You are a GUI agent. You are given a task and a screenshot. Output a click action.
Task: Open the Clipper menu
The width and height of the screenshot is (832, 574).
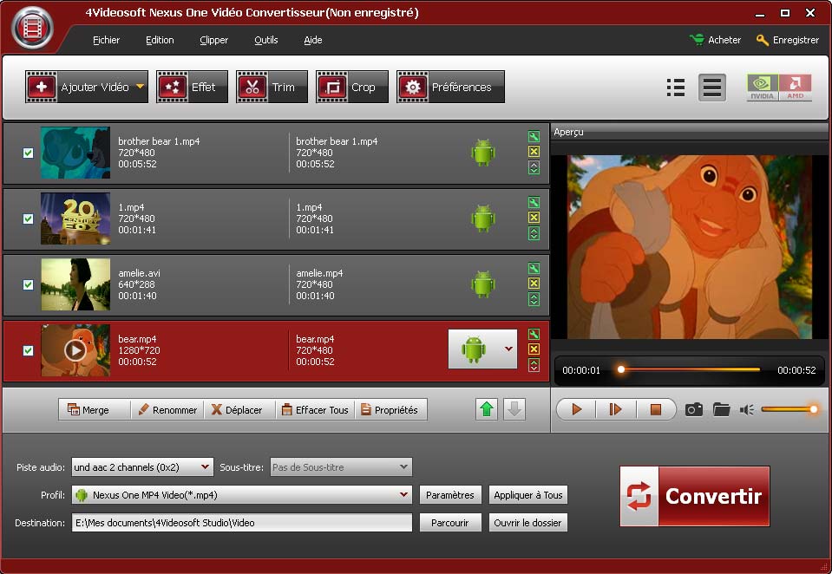coord(213,40)
